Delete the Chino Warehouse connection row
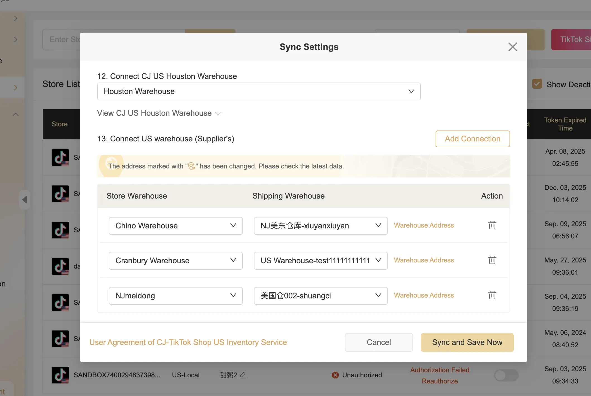The height and width of the screenshot is (396, 591). tap(492, 225)
